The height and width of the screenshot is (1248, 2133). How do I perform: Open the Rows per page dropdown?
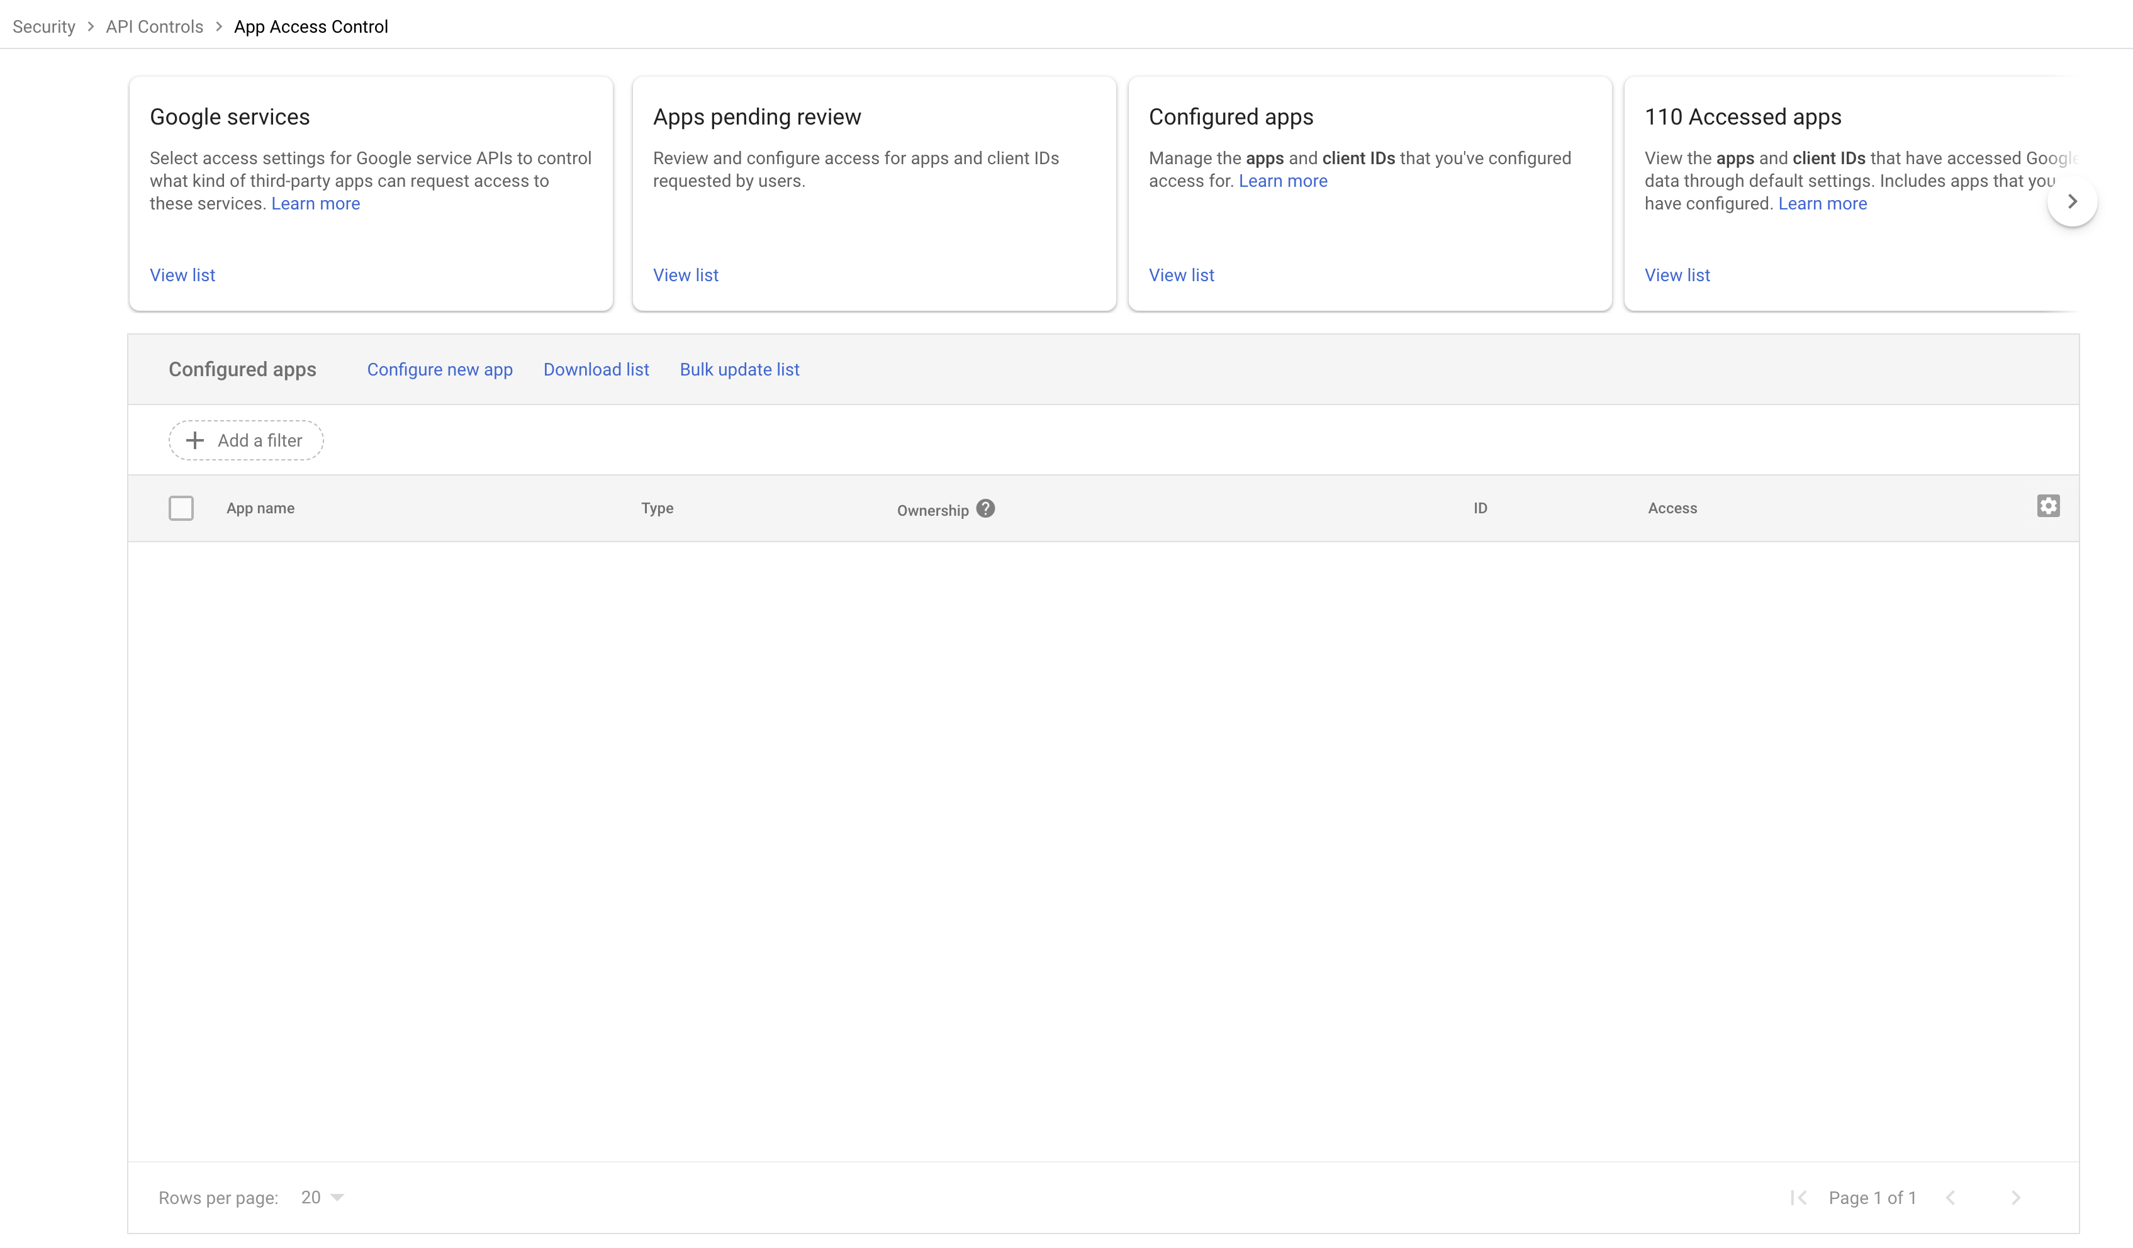(323, 1198)
